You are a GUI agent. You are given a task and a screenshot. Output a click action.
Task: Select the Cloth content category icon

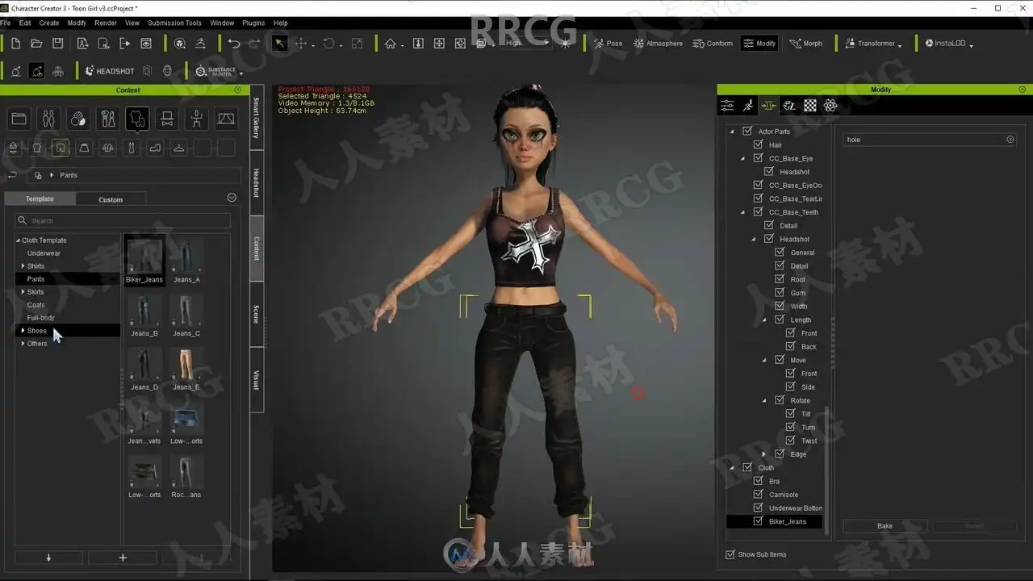pyautogui.click(x=137, y=119)
